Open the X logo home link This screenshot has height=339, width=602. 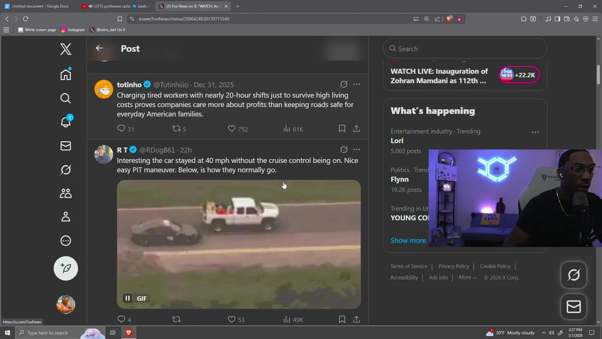click(66, 49)
